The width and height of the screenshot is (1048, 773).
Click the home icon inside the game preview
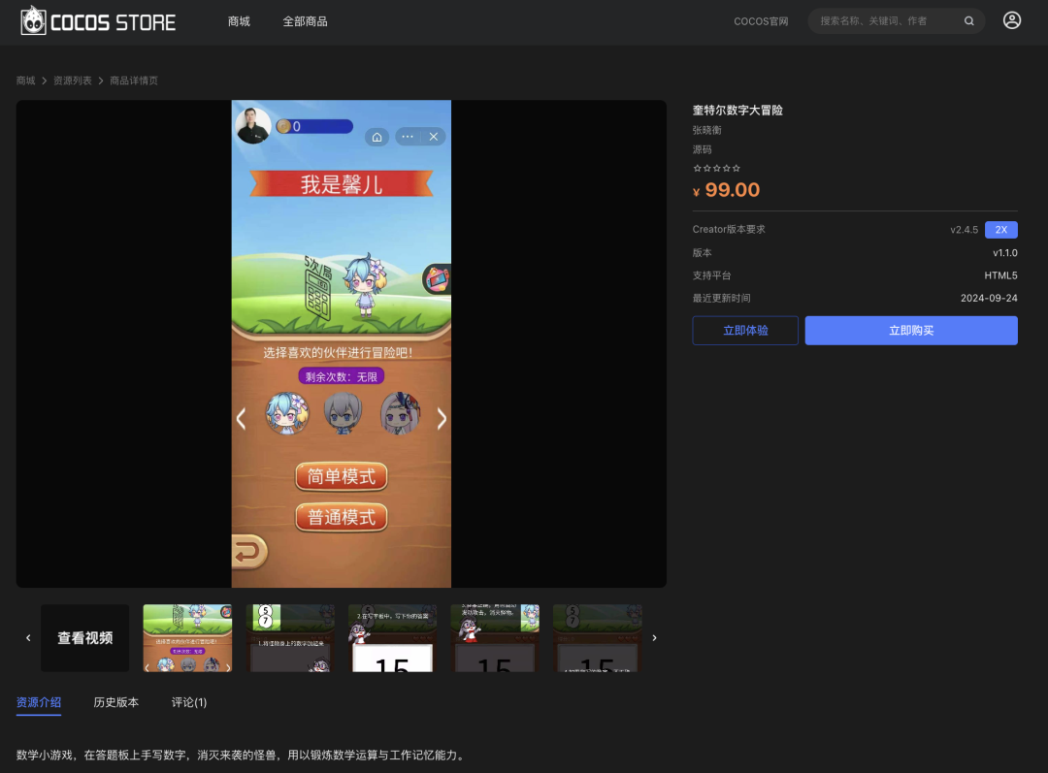click(377, 137)
